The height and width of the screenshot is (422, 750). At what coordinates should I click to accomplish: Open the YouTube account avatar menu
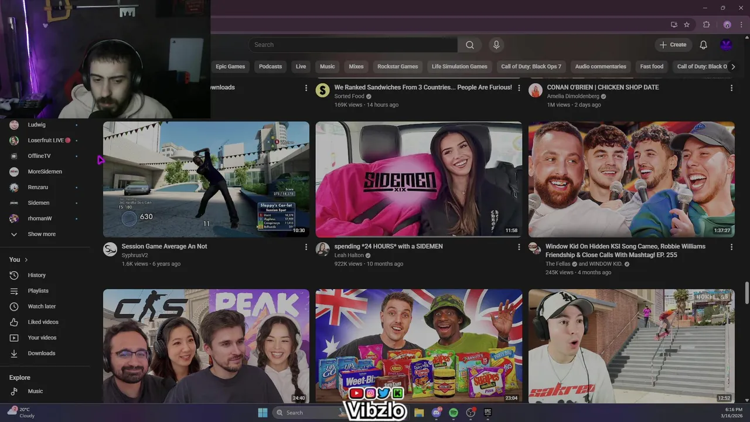point(726,45)
